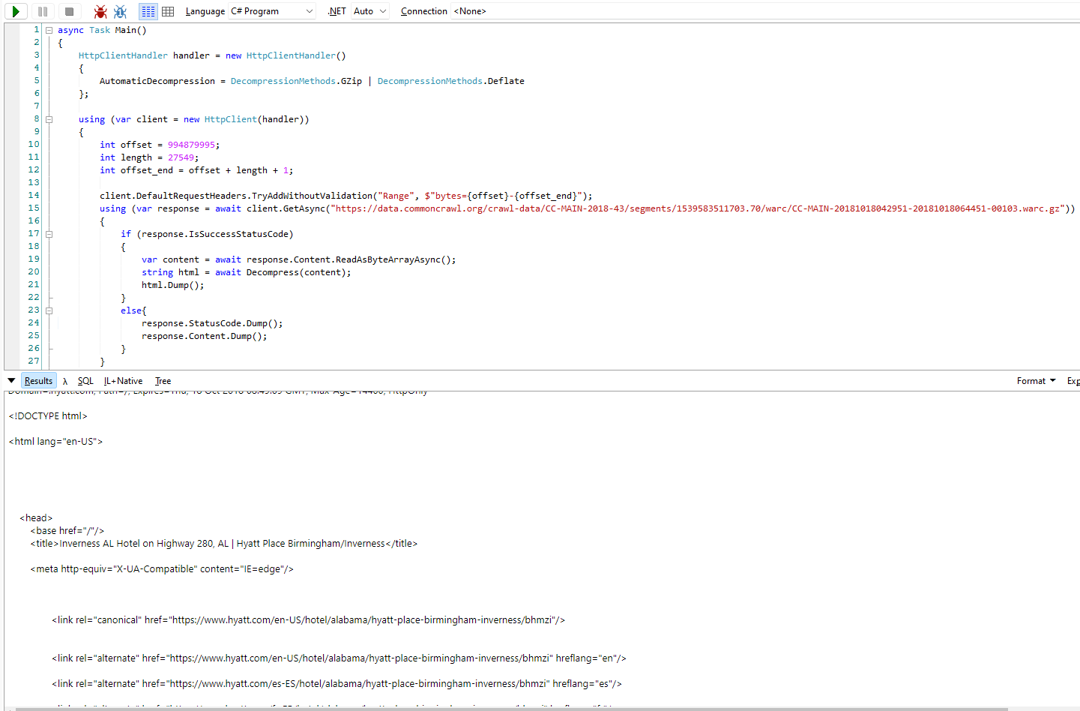1080x711 pixels.
Task: Click "response.IsSuccessStatusCode" in line 17
Action: 215,234
